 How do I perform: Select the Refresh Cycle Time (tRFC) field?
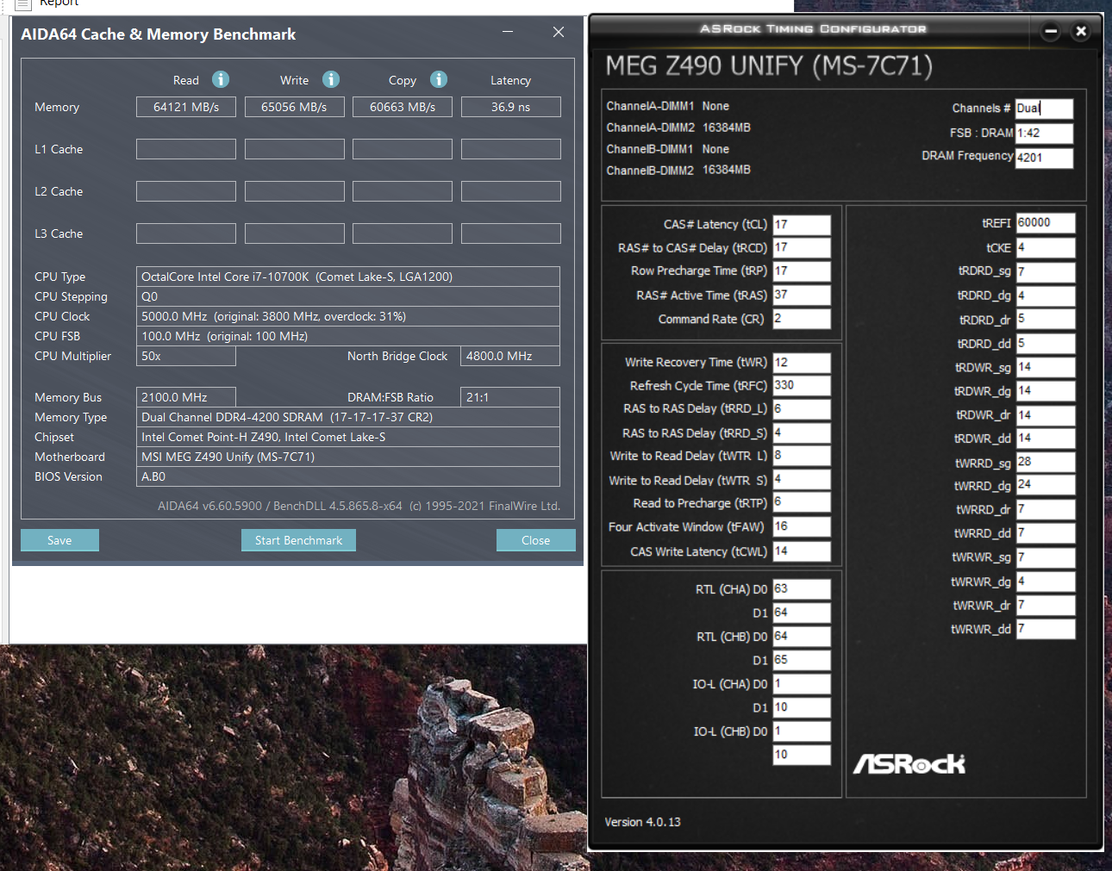pyautogui.click(x=802, y=386)
